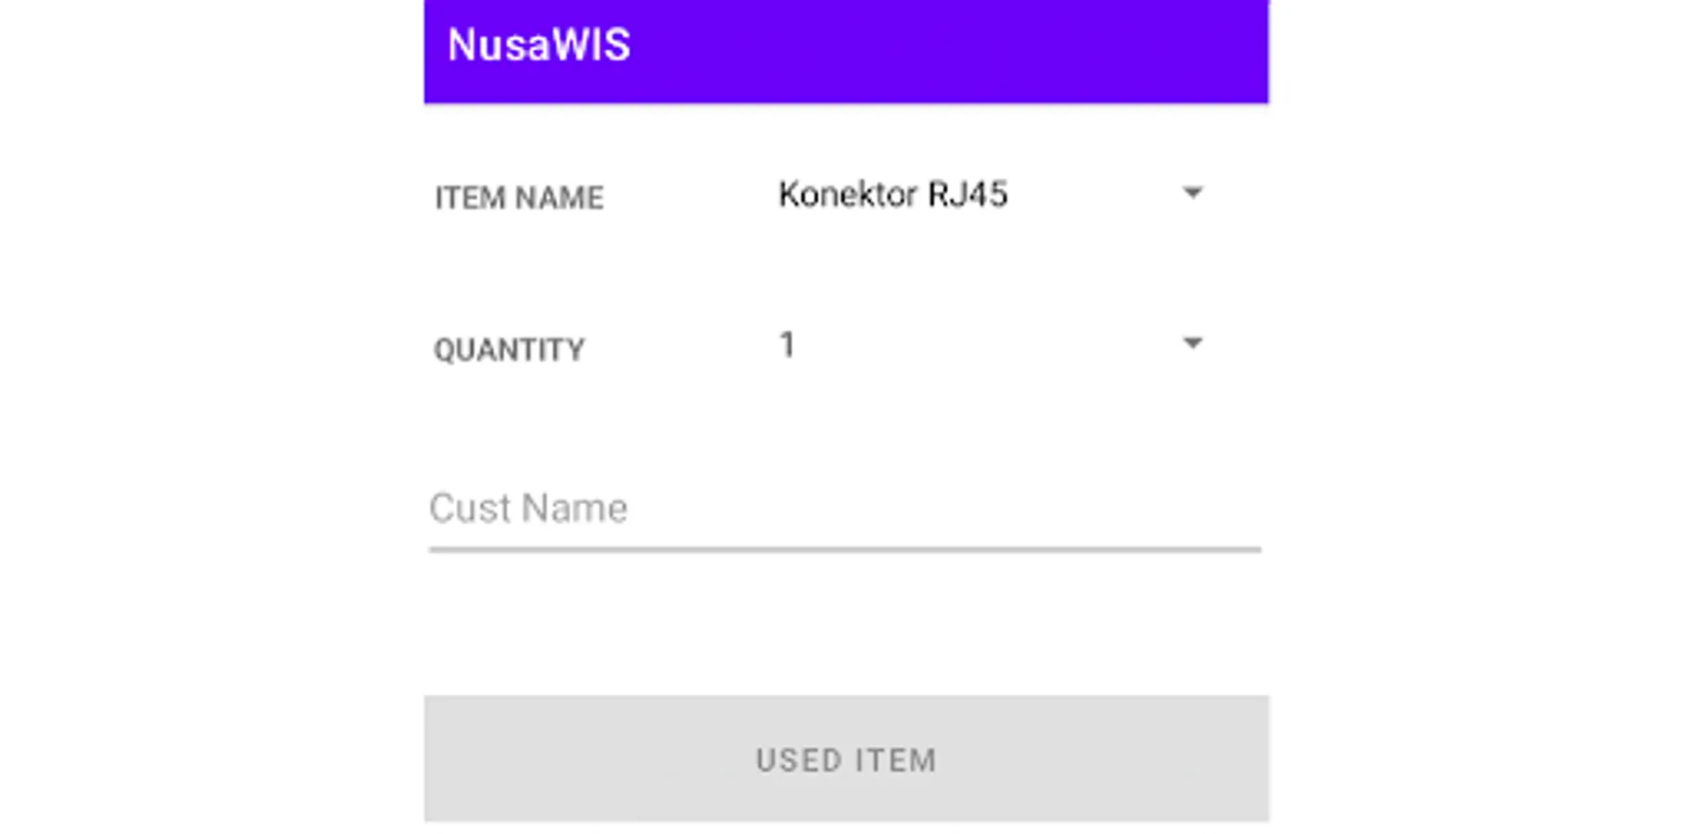Tap the NusaWIS header text
Screen dimensions: 1695x834
click(538, 45)
